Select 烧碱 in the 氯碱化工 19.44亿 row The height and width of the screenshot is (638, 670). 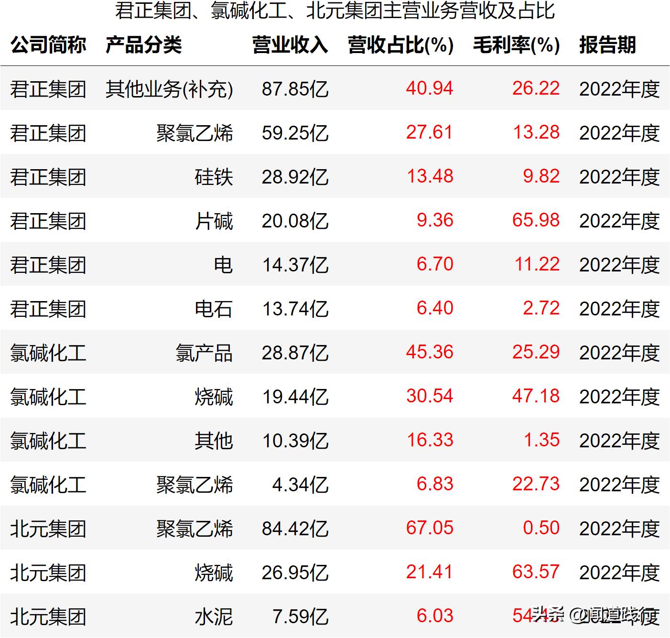pyautogui.click(x=214, y=397)
